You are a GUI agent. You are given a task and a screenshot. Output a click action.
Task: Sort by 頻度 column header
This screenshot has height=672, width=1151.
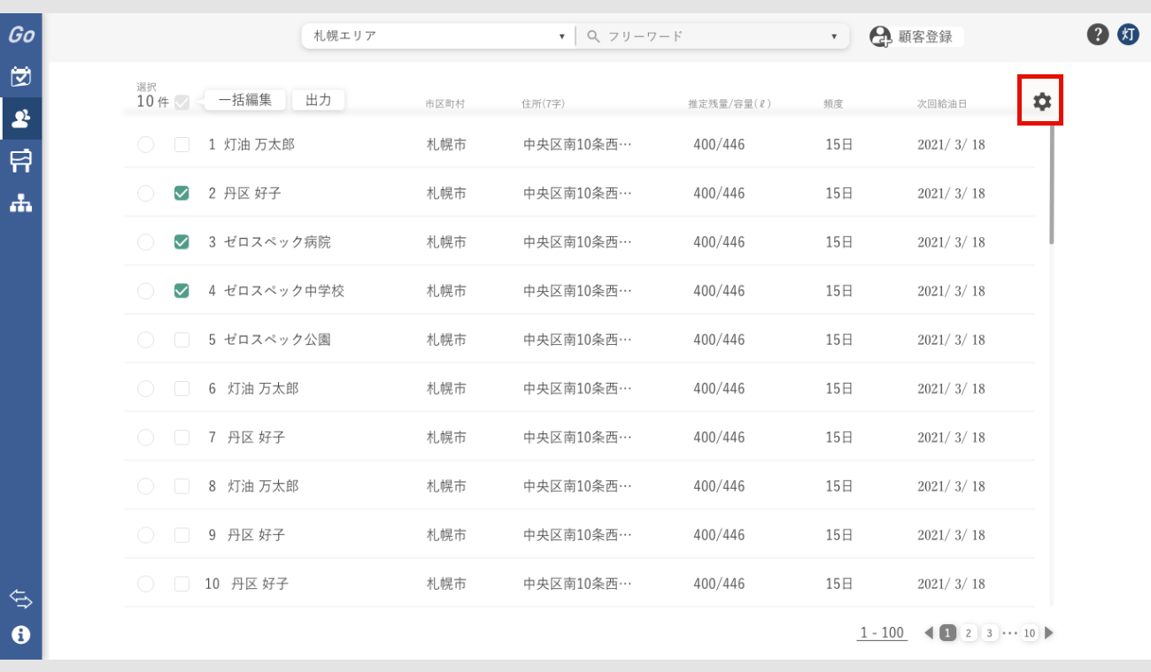pyautogui.click(x=833, y=103)
